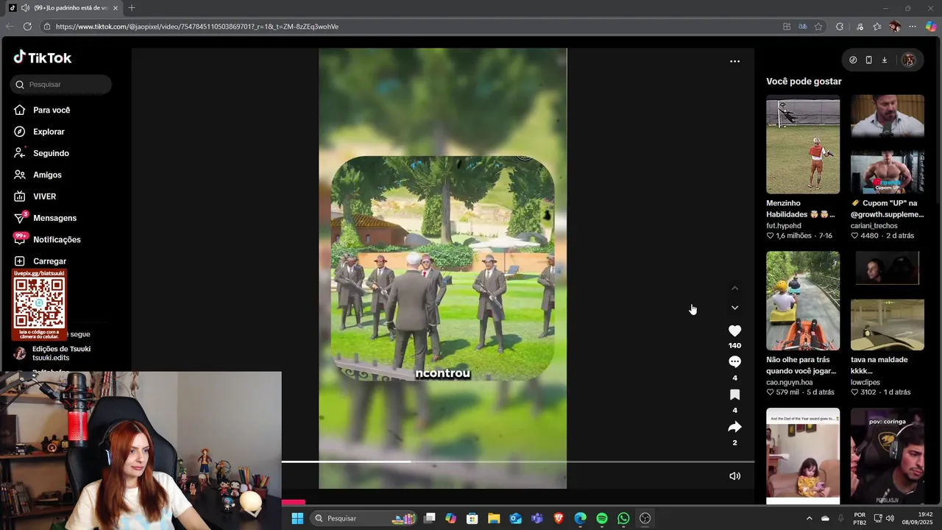
Task: Open Edge Settings and more menu
Action: click(x=913, y=26)
